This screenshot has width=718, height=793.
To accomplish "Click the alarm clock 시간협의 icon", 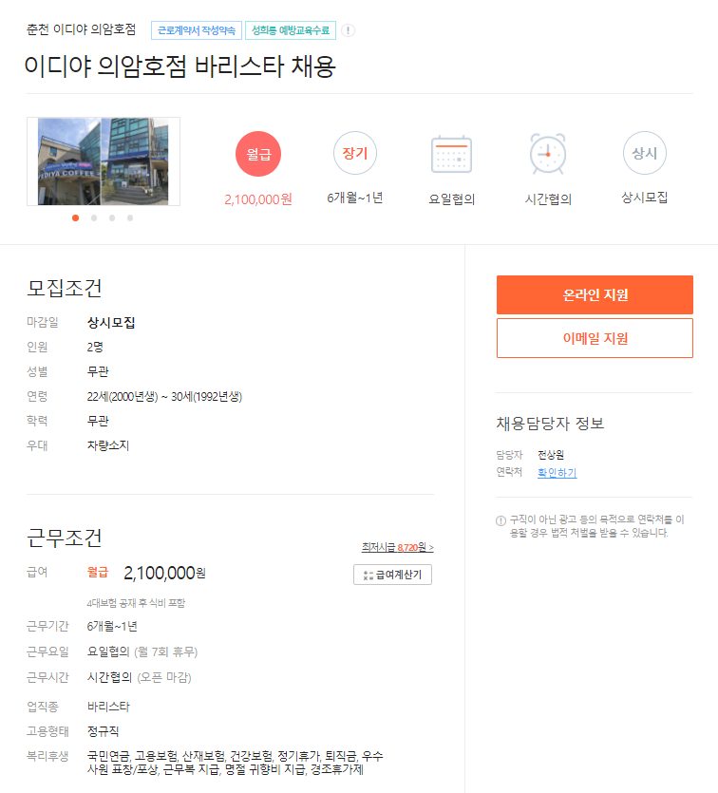I will pos(548,154).
